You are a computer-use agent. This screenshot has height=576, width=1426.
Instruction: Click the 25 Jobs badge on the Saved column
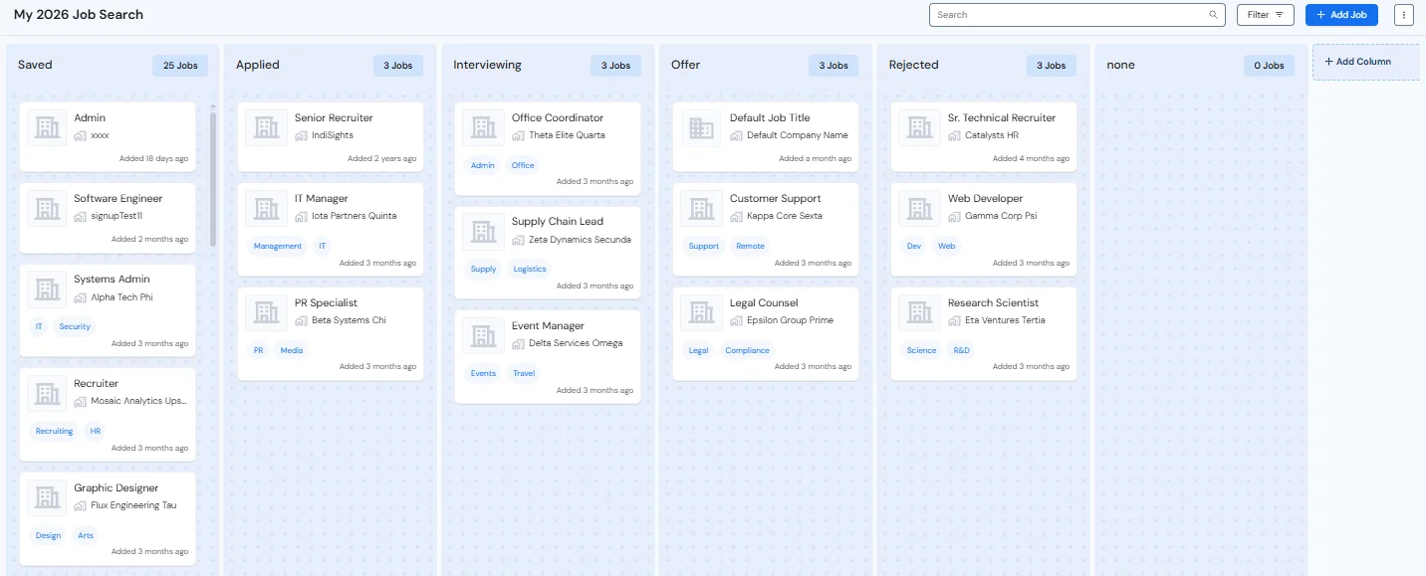click(x=179, y=65)
